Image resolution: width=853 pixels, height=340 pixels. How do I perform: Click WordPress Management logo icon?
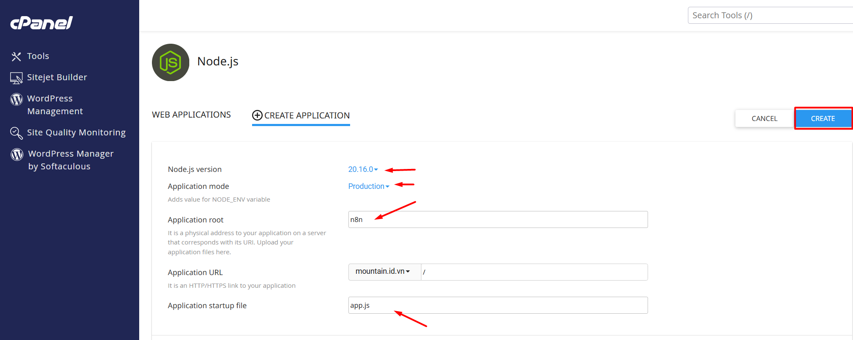click(17, 99)
